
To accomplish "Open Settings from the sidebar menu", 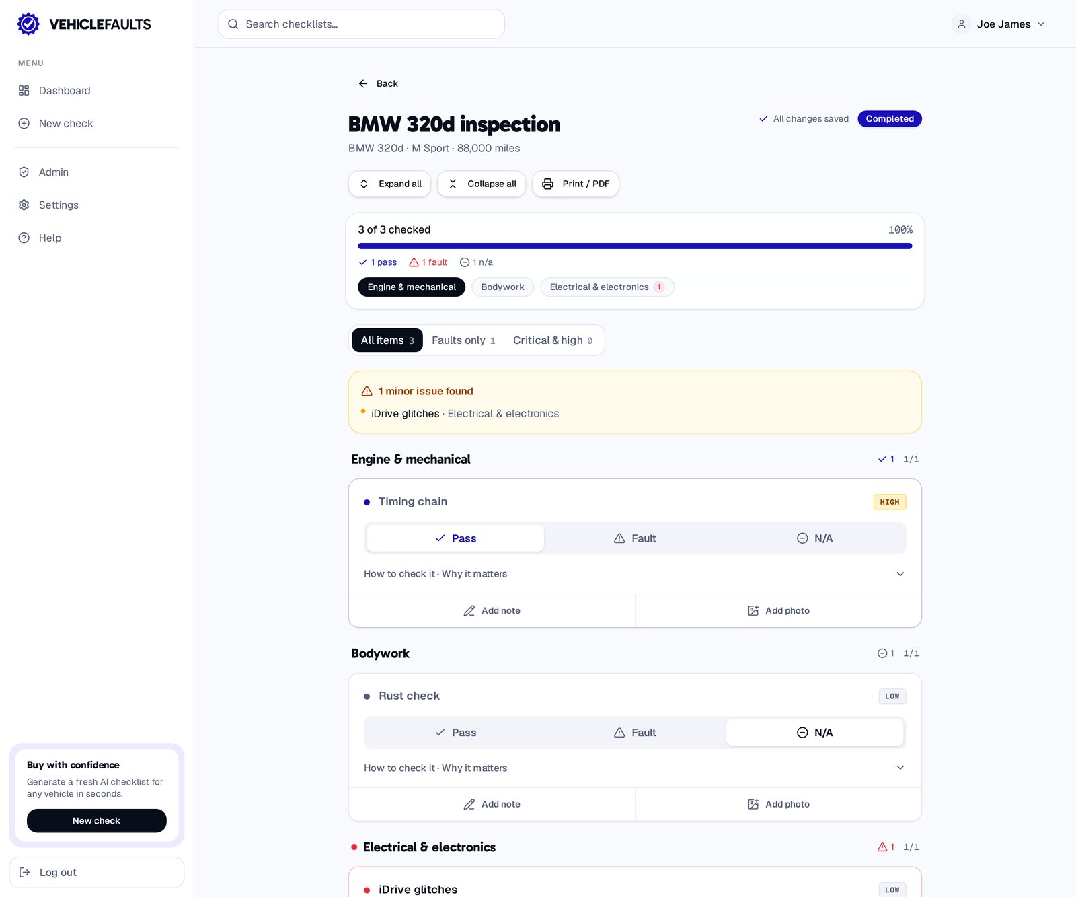I will click(x=97, y=205).
